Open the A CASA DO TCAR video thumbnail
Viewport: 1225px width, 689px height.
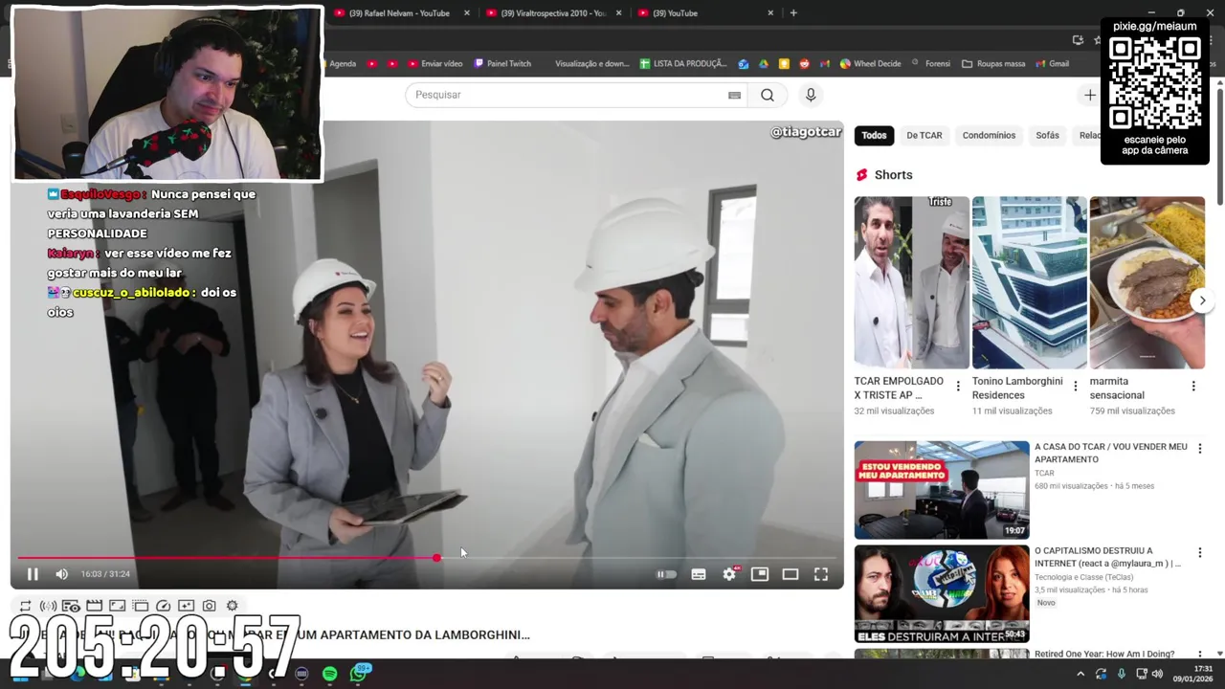(x=942, y=490)
